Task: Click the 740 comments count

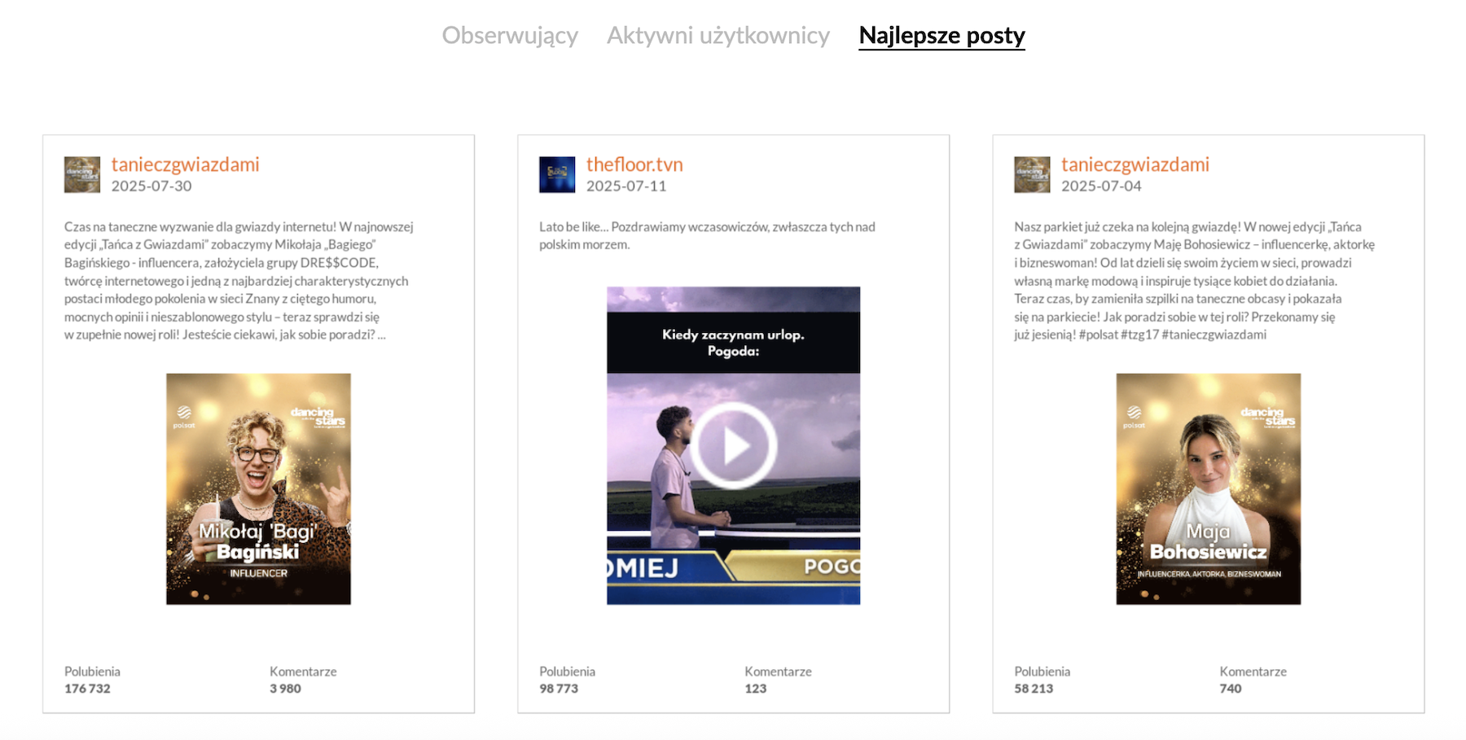Action: [x=1230, y=689]
